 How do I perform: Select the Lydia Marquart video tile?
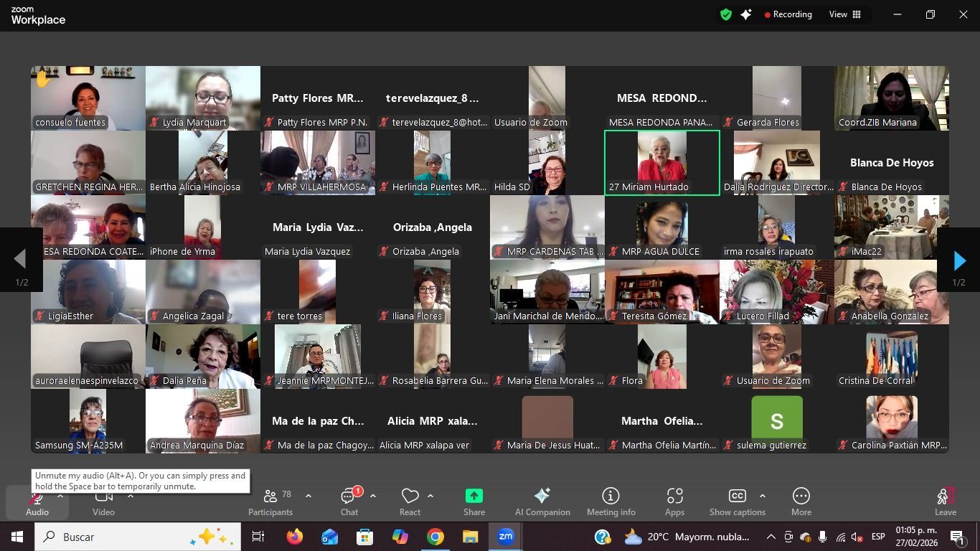(x=203, y=98)
